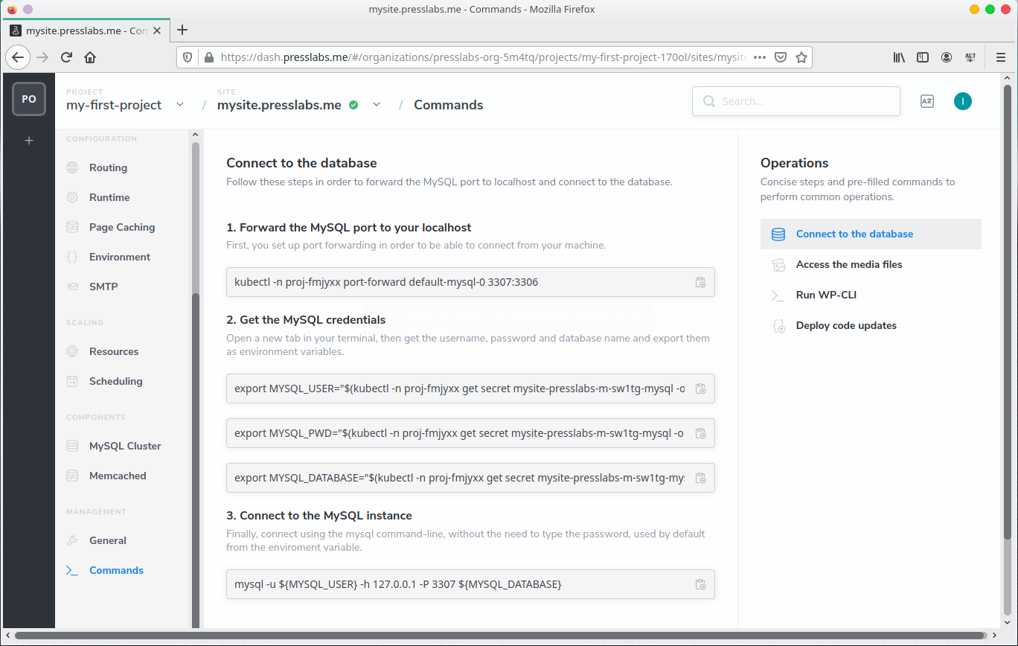Click the my-first-project breadcrumb name
1018x646 pixels.
114,105
